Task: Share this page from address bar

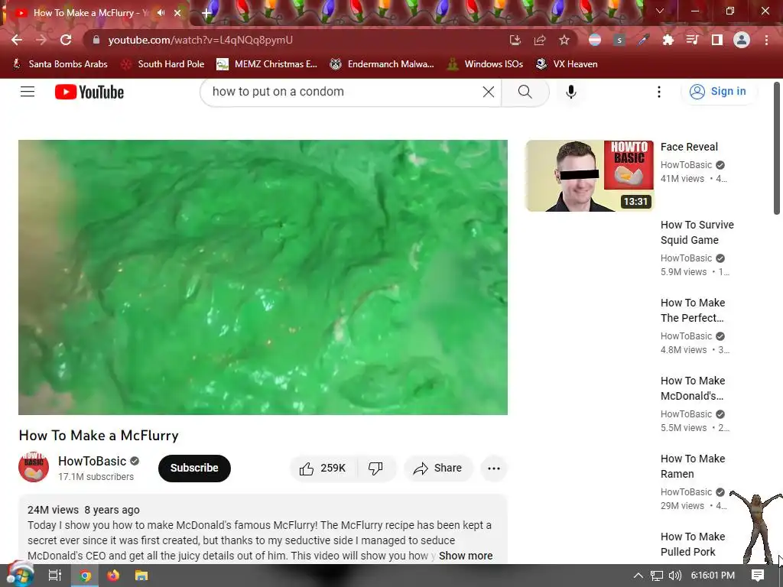Action: [540, 40]
